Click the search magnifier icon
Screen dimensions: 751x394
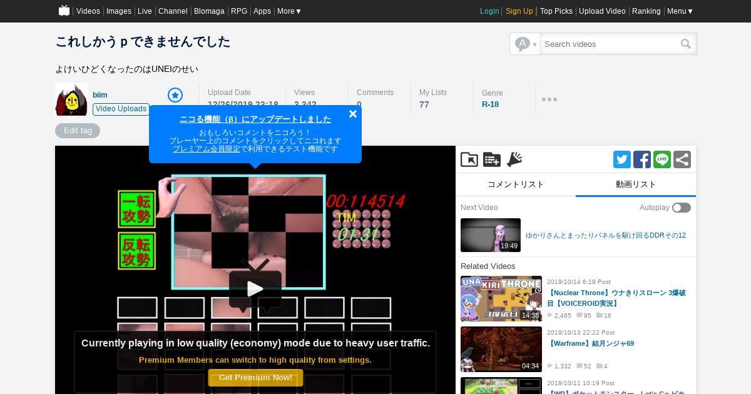tap(686, 44)
